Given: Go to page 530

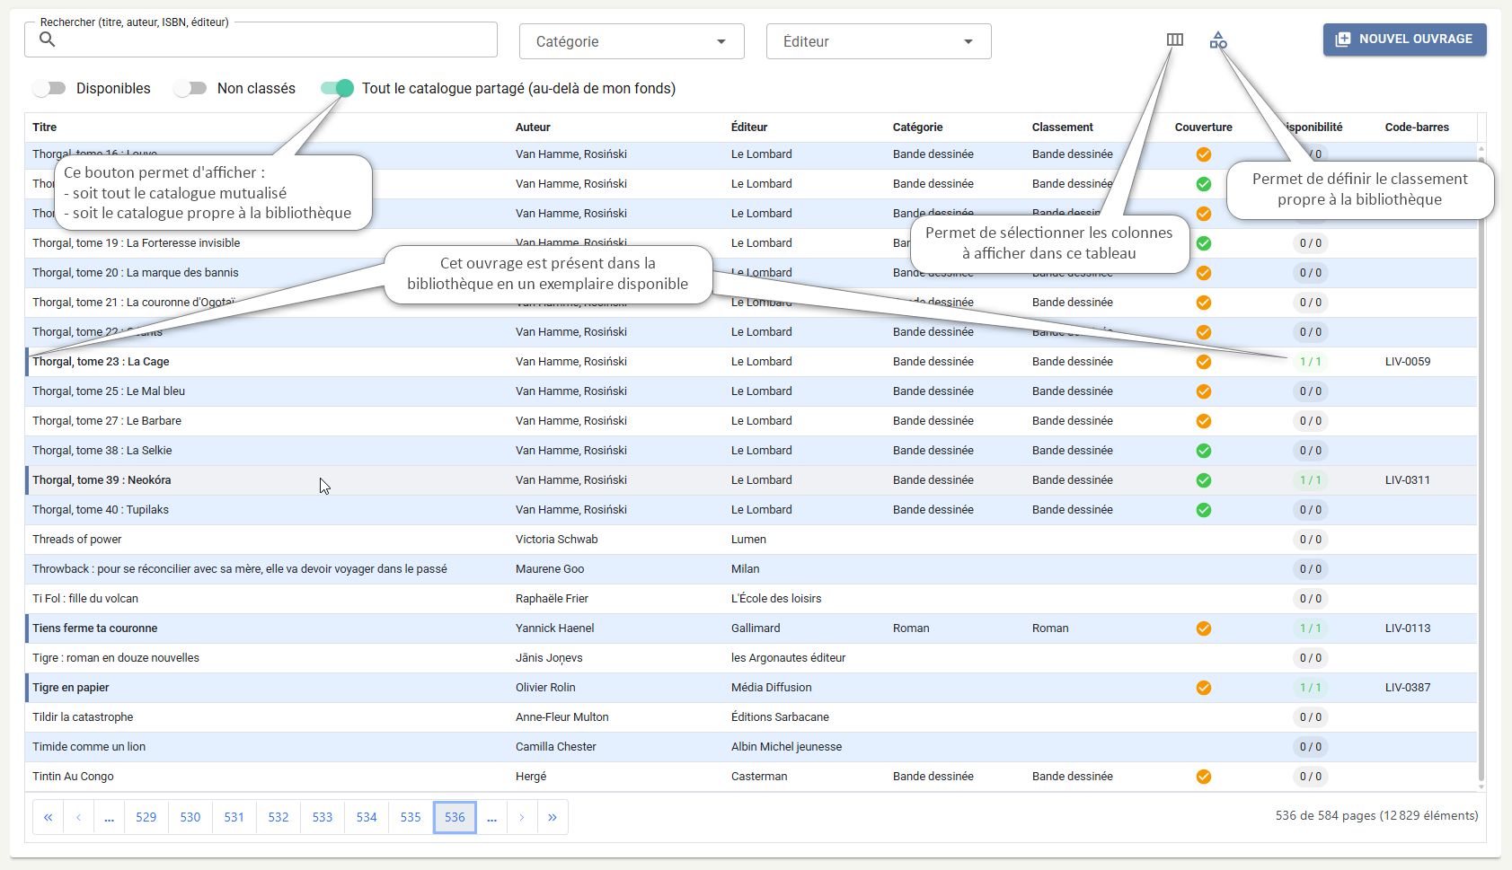Looking at the screenshot, I should [x=190, y=817].
